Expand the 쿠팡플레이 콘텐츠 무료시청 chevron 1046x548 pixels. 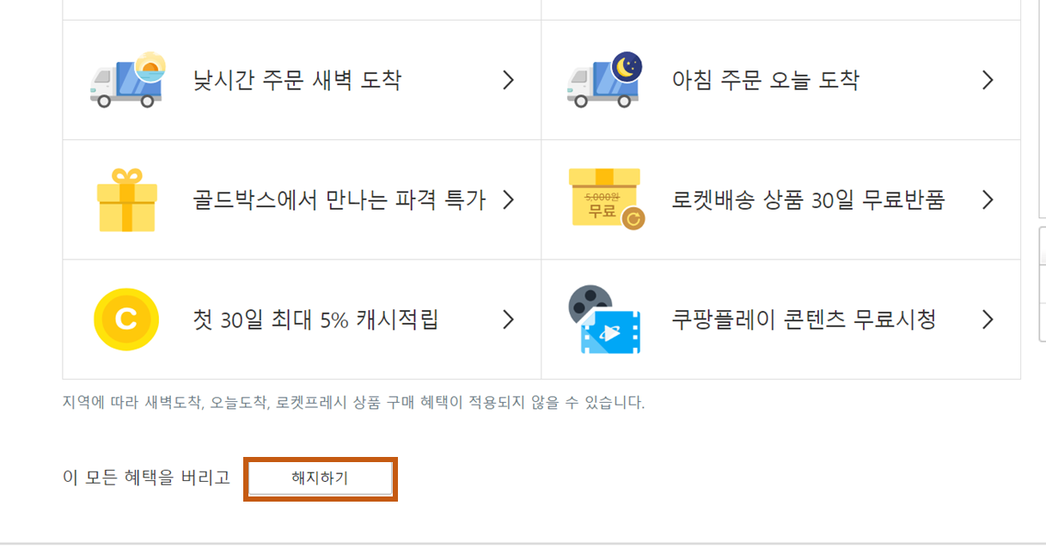987,319
